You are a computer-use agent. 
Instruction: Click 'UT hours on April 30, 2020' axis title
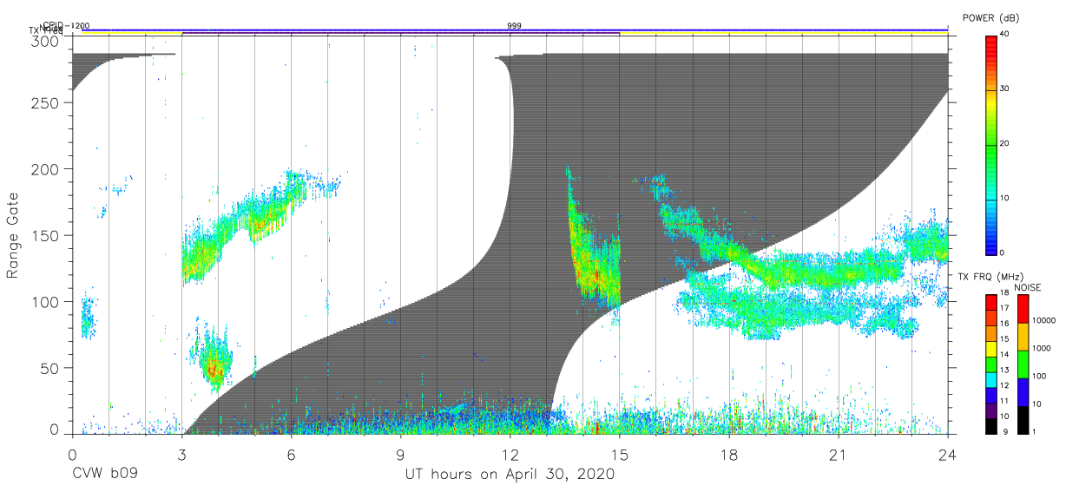(510, 475)
